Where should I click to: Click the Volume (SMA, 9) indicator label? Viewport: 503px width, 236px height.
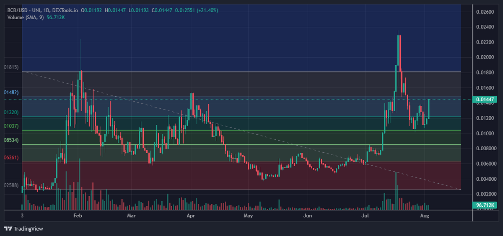tap(25, 17)
